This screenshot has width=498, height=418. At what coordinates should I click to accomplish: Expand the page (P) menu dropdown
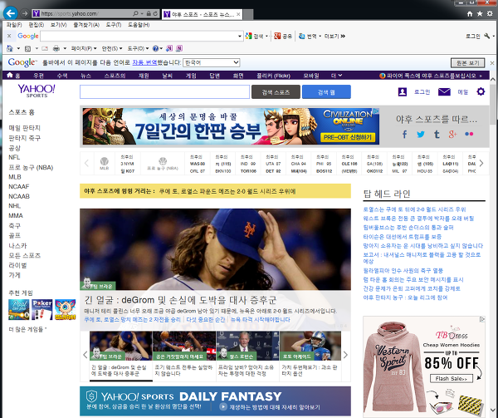click(95, 48)
